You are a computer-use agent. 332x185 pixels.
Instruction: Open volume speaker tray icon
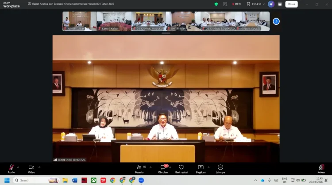(298, 180)
